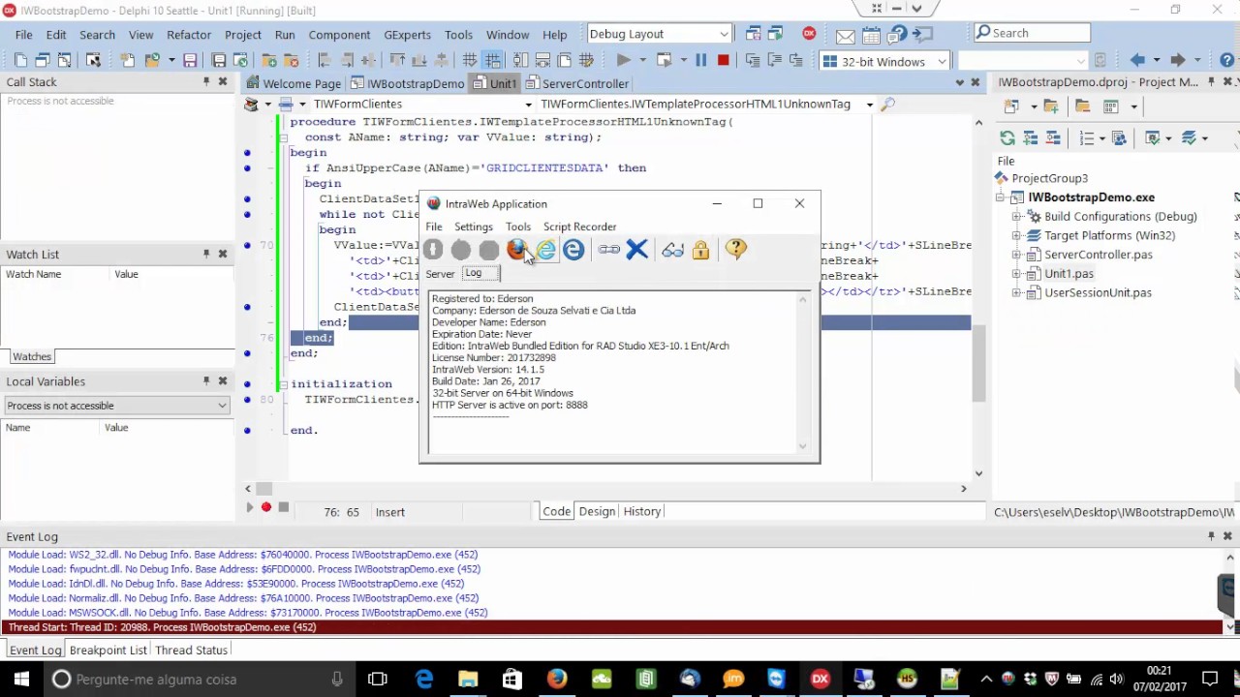Open the 32-bit Windows platform dropdown
The width and height of the screenshot is (1240, 697).
coord(941,61)
